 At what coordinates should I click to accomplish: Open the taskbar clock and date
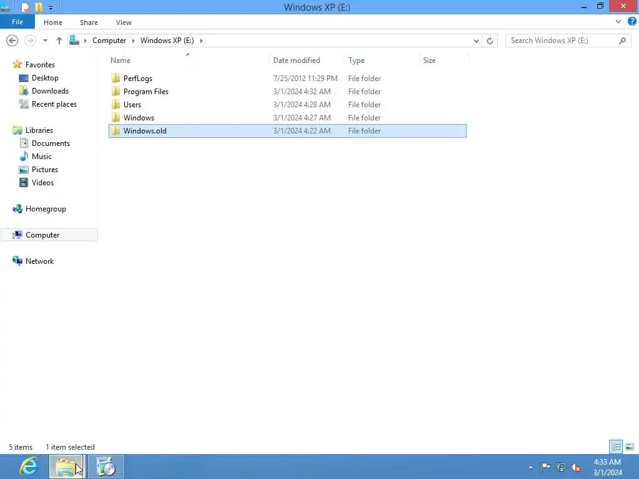coord(608,467)
